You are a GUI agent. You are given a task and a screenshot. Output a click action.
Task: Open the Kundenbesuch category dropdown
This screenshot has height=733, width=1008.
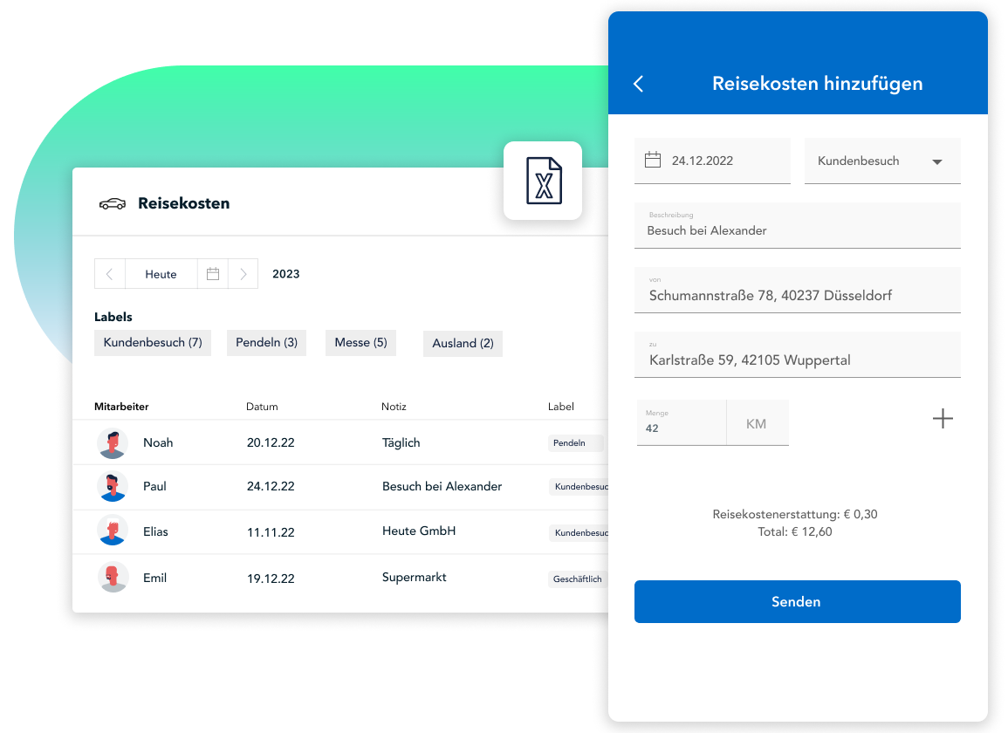[x=881, y=161]
